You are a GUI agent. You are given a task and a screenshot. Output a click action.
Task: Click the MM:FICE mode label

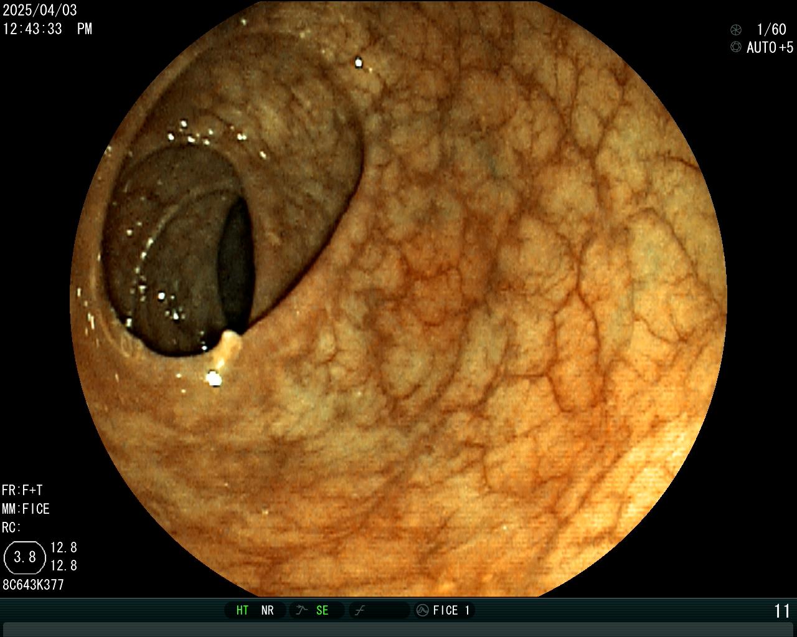coord(26,509)
